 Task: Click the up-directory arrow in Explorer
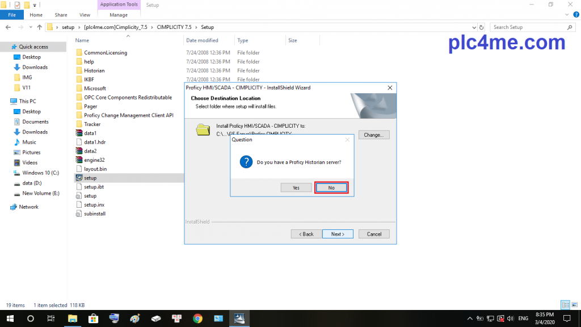[x=39, y=27]
